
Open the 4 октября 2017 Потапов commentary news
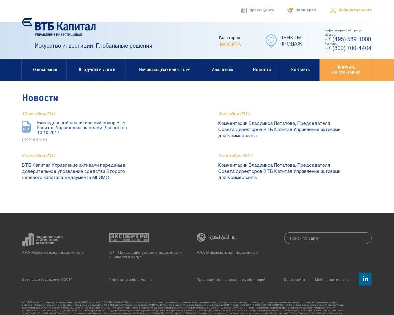pyautogui.click(x=279, y=130)
